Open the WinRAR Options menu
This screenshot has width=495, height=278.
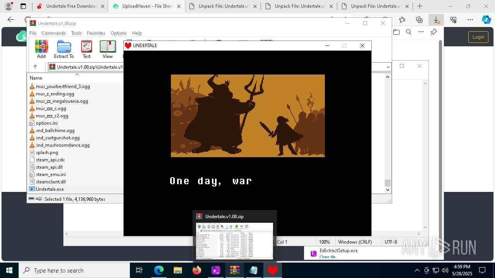tap(119, 33)
